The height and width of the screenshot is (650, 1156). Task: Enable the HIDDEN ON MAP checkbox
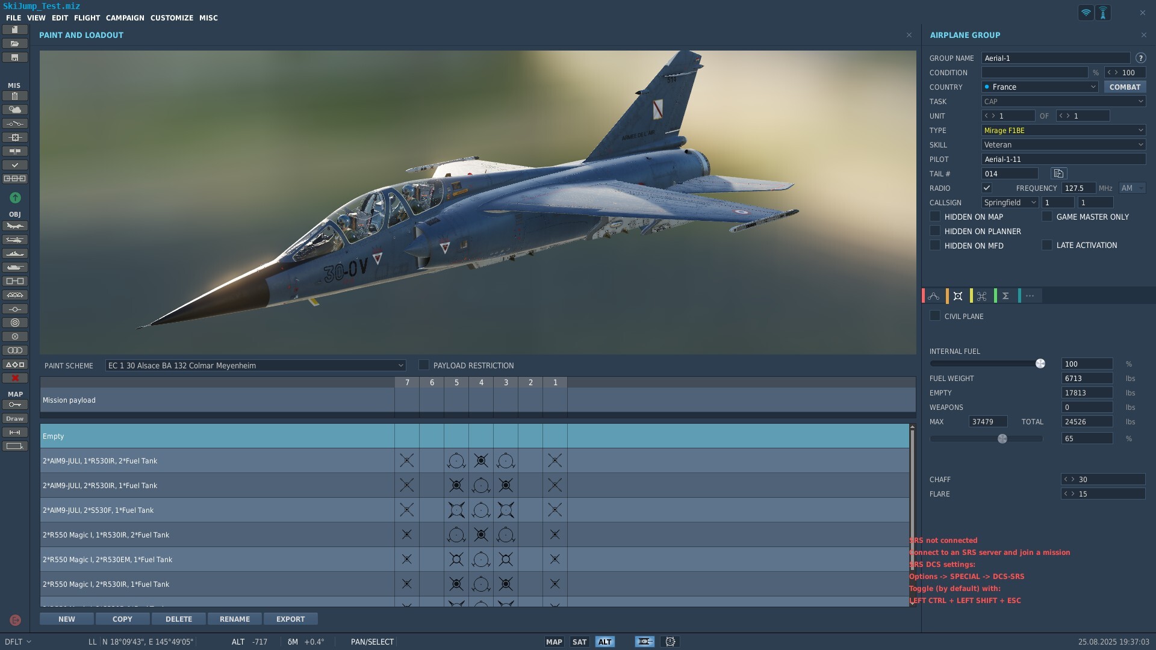coord(935,216)
